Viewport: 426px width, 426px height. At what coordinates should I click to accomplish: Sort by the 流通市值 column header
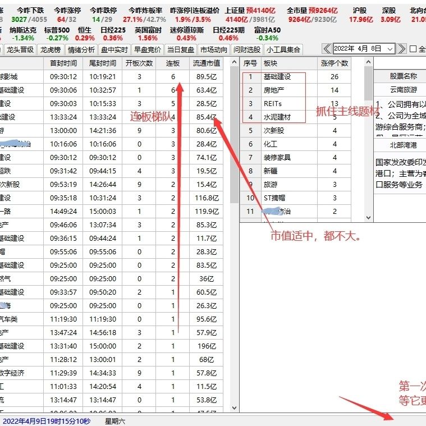(206, 63)
